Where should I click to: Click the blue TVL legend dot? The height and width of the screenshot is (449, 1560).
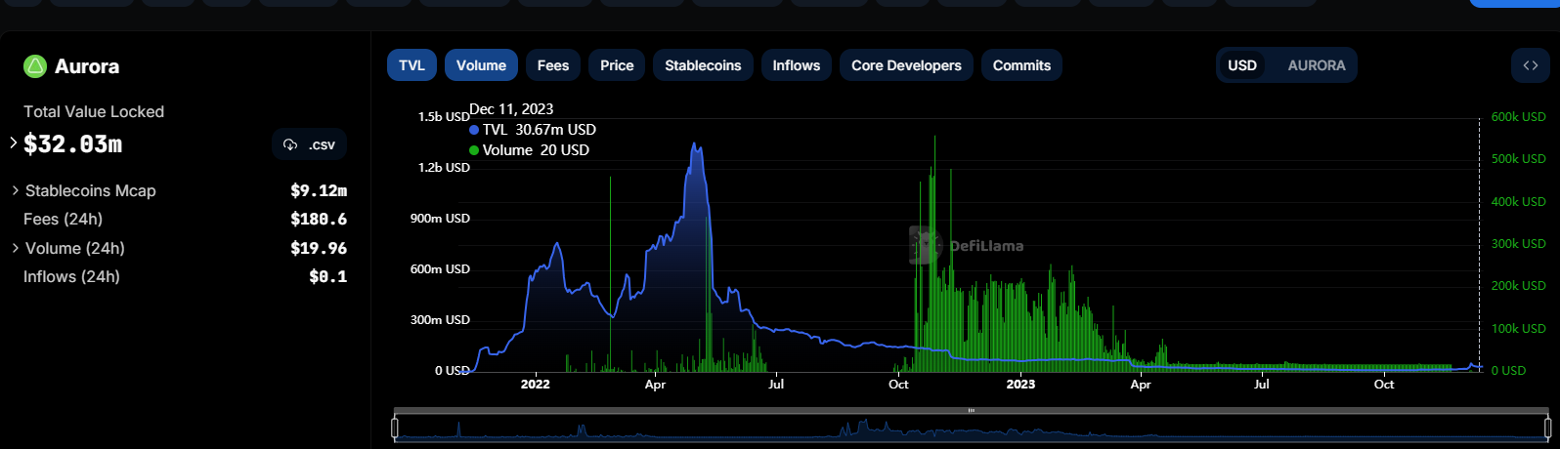coord(474,130)
